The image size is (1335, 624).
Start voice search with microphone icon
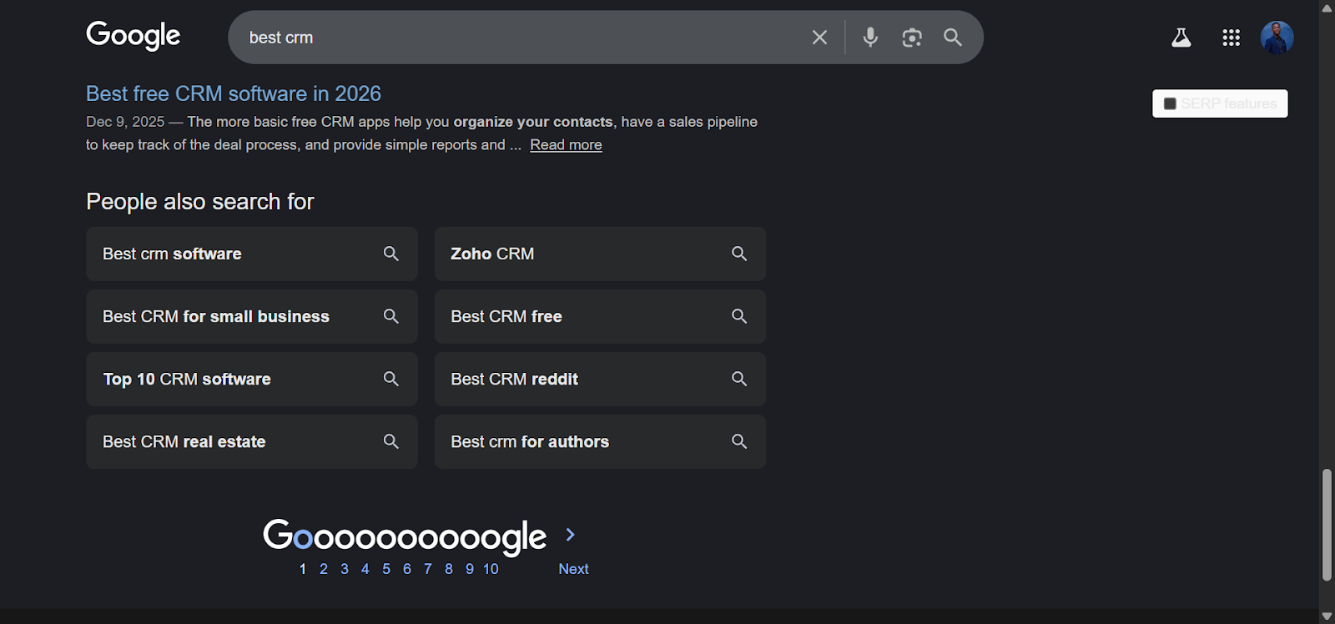(870, 38)
